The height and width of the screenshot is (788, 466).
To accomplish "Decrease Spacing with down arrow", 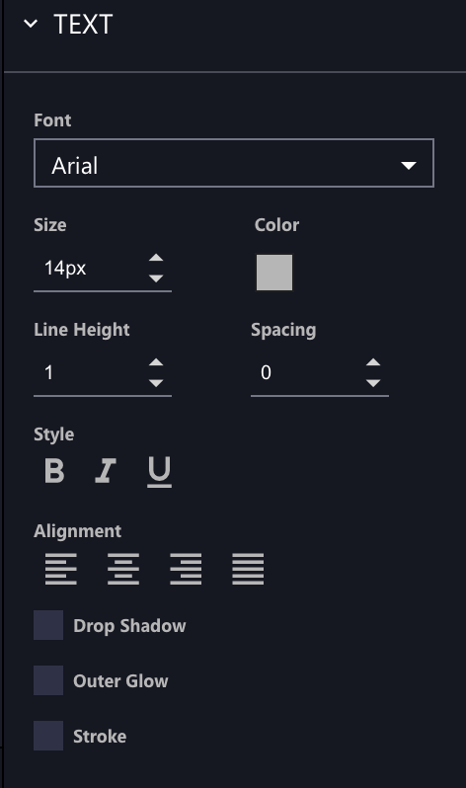I will click(373, 383).
